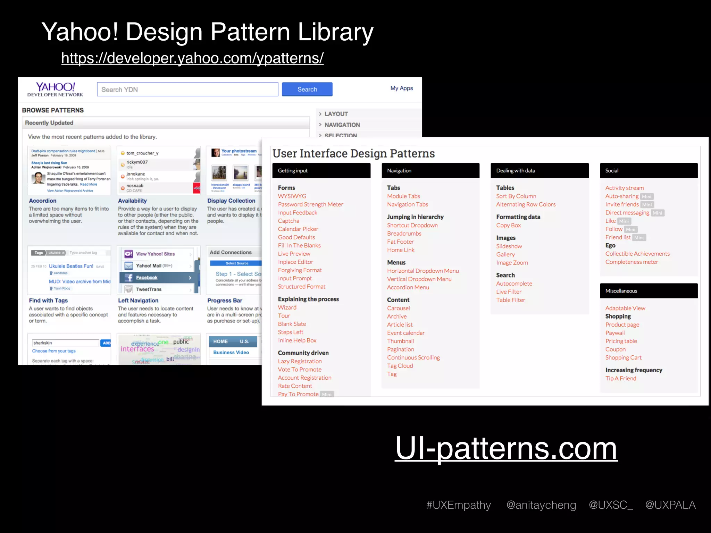711x533 pixels.
Task: Click the View Yahoo! Sites icon
Action: pyautogui.click(x=129, y=254)
